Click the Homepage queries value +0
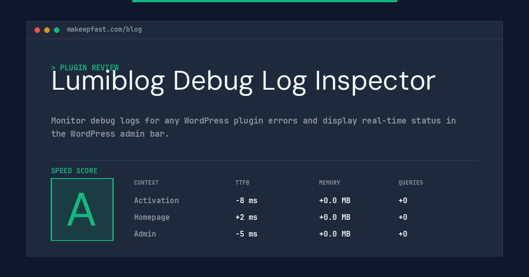Viewport: 529px width, 277px height. pos(403,217)
